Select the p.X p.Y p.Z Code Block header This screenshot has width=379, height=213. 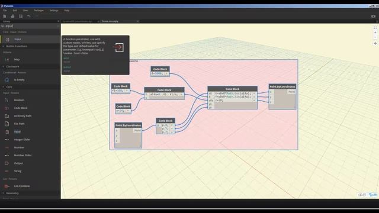pos(166,121)
